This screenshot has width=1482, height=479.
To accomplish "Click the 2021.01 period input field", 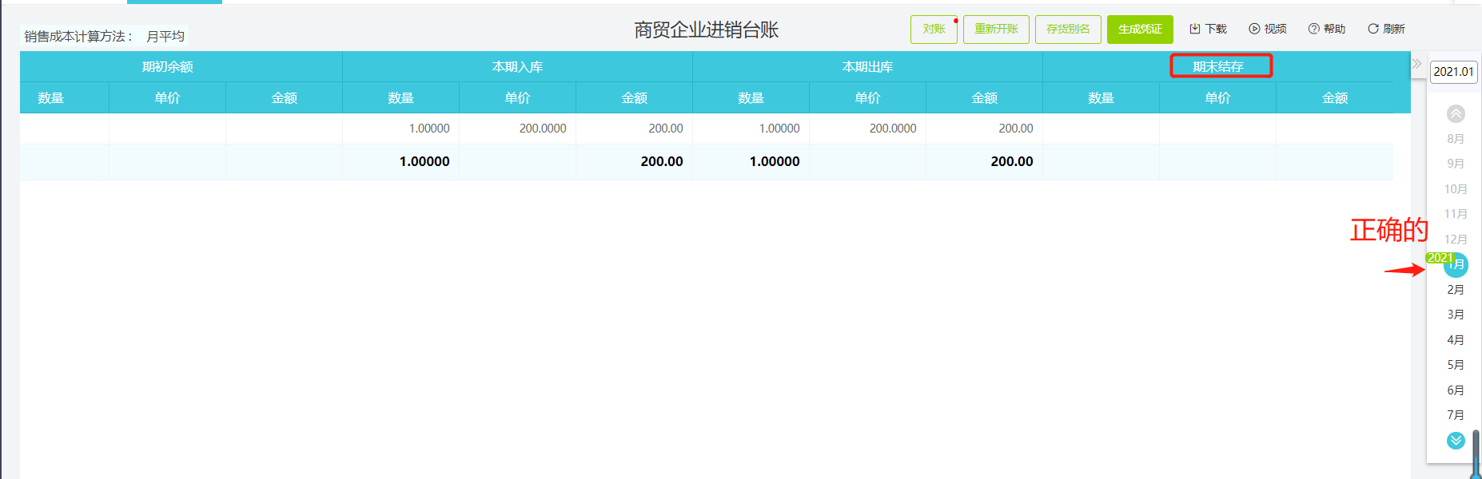I will click(1453, 72).
